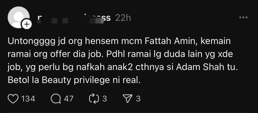Open replies via the comment bubble icon

(56, 99)
